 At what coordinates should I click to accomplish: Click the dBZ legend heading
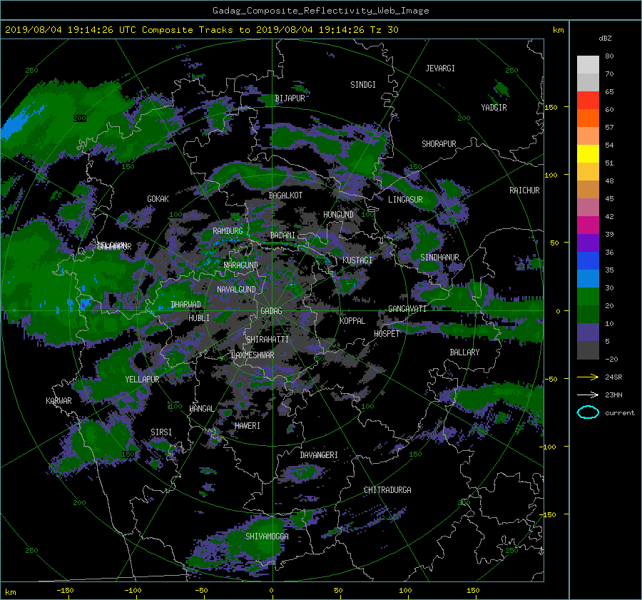605,39
